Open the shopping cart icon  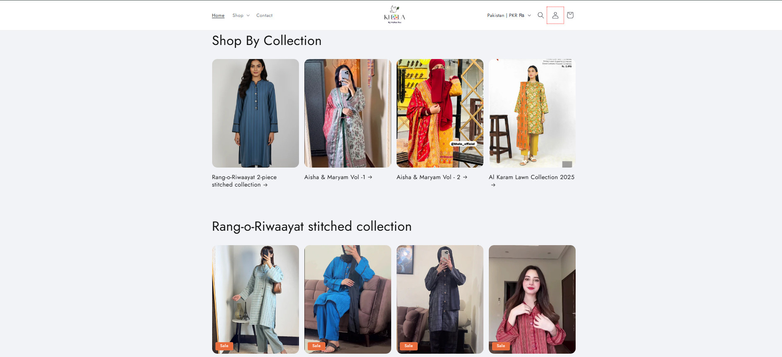tap(570, 15)
